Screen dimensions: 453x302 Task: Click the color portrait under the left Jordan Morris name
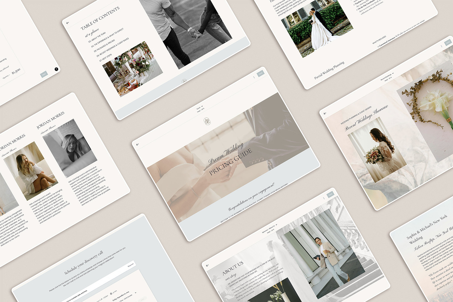[x=31, y=171]
